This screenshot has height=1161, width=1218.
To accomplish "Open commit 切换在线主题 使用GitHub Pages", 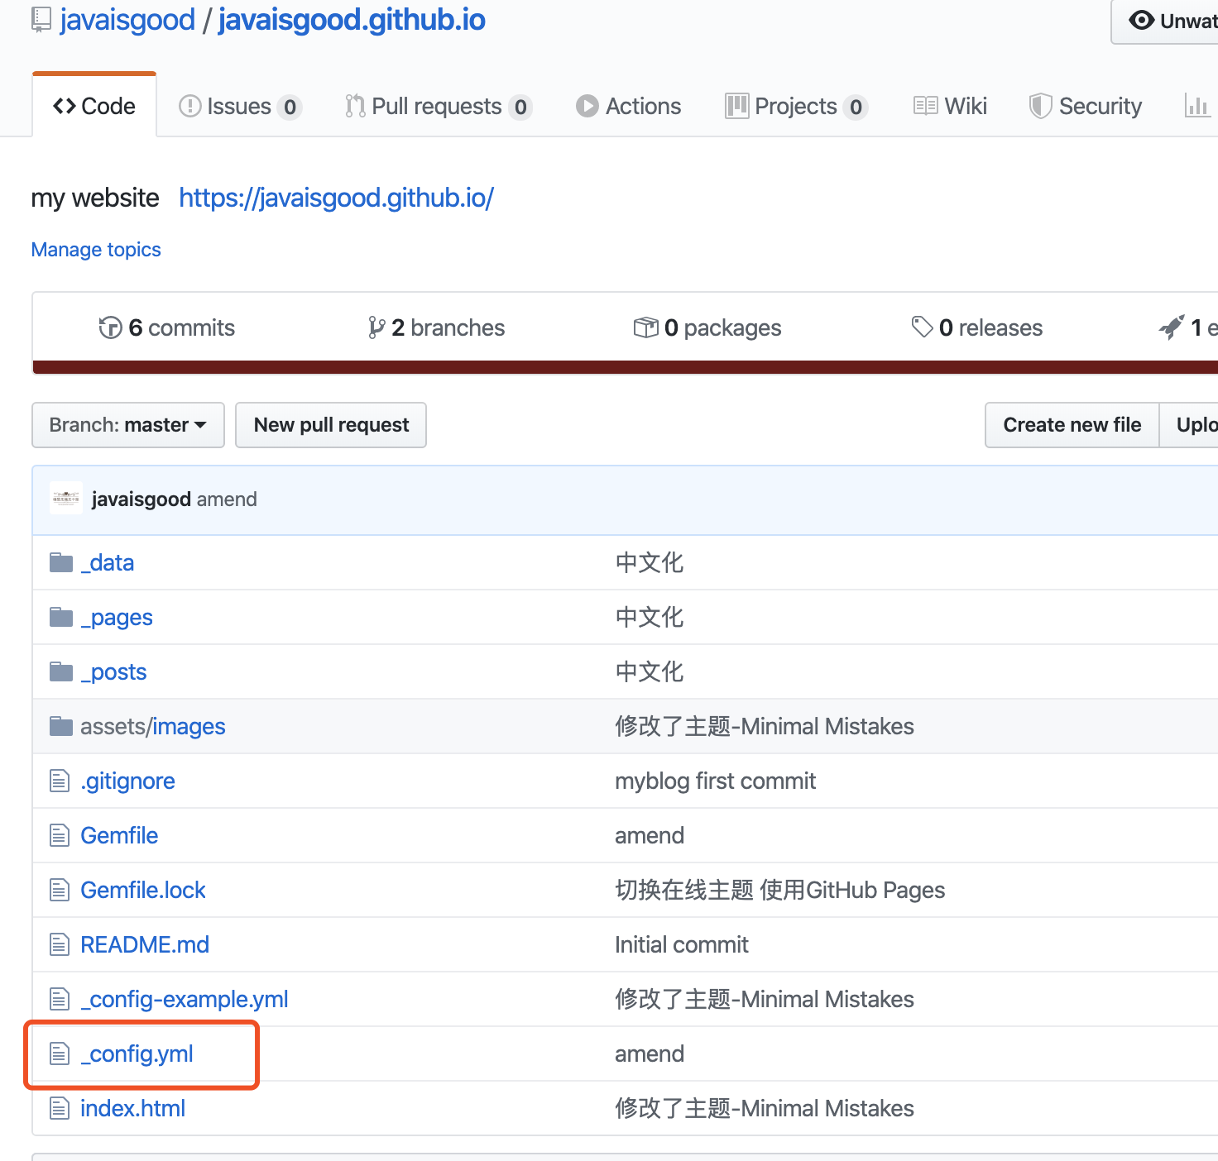I will click(x=780, y=891).
